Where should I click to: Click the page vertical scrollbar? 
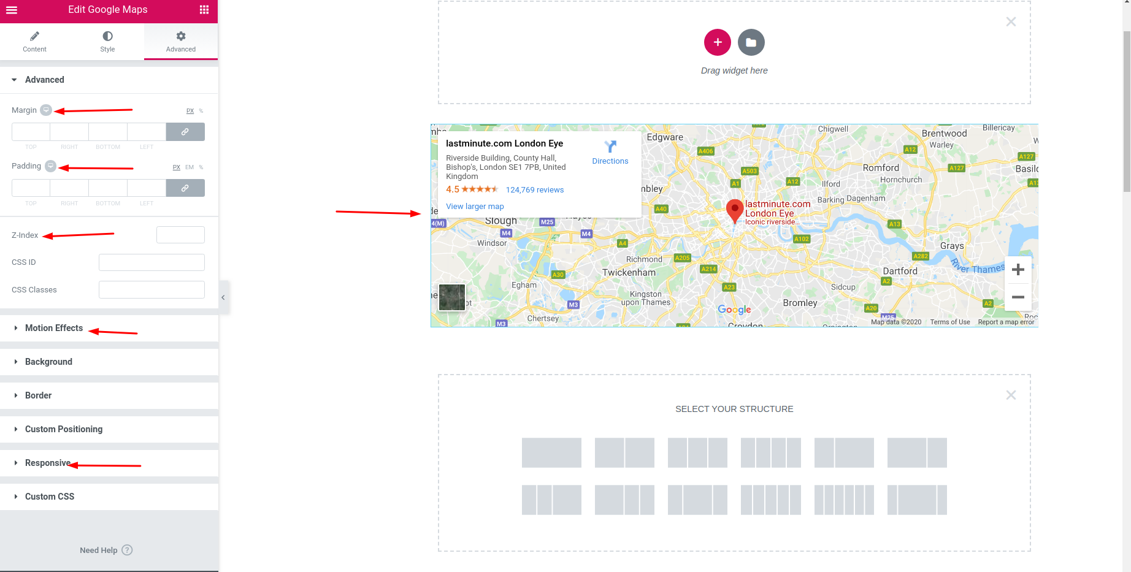pos(1127,110)
